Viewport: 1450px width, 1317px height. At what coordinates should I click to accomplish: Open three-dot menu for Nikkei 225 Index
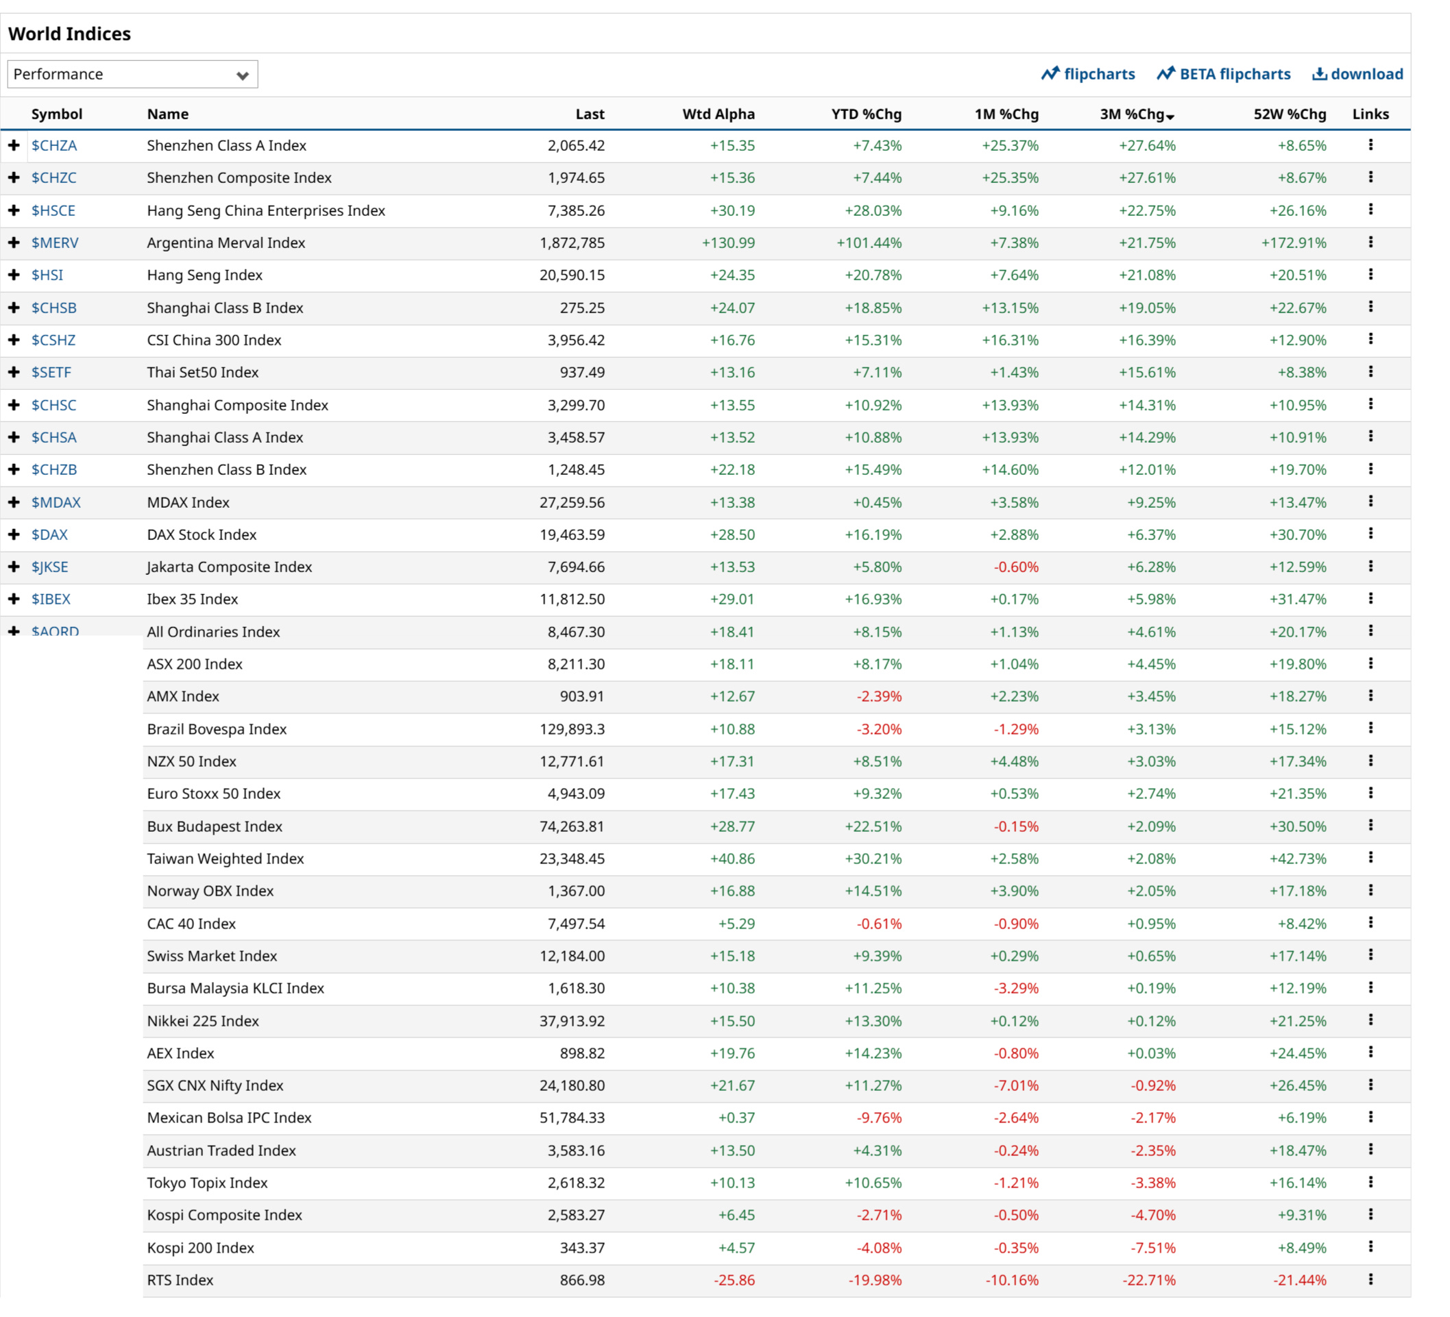coord(1370,1020)
